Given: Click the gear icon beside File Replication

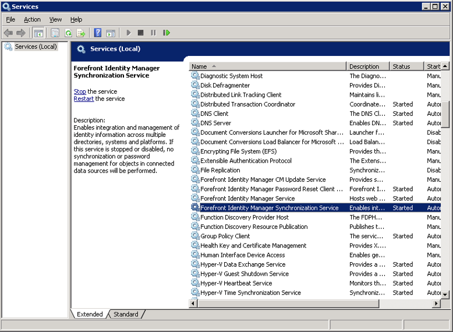Looking at the screenshot, I should [x=195, y=170].
